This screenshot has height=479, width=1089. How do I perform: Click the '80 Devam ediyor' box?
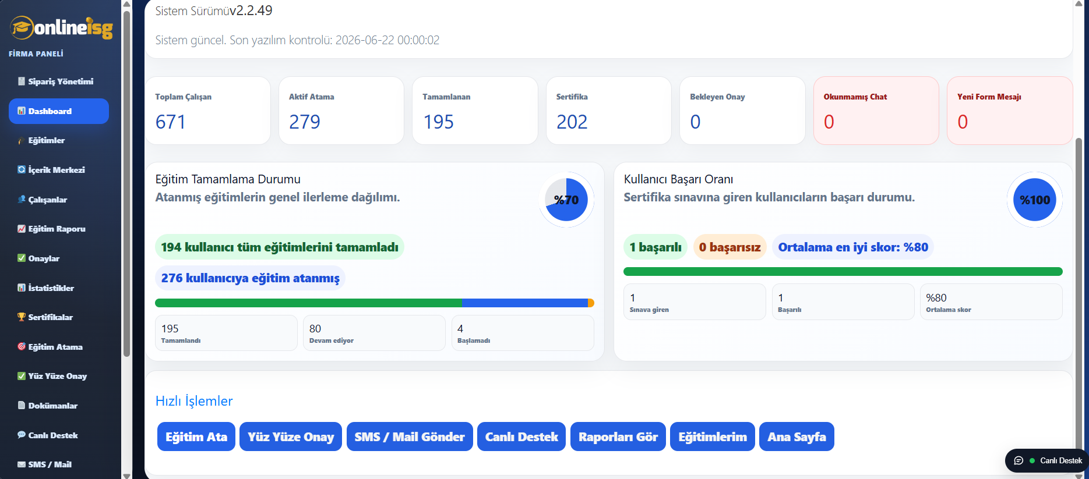(x=375, y=333)
